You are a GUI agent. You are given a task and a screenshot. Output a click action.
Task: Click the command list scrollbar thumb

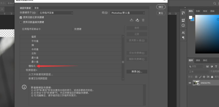pyautogui.click(x=123, y=62)
